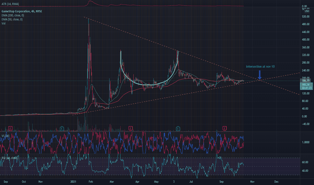
Task: Click the teal earnings E marker before 2021
Action: (62, 128)
